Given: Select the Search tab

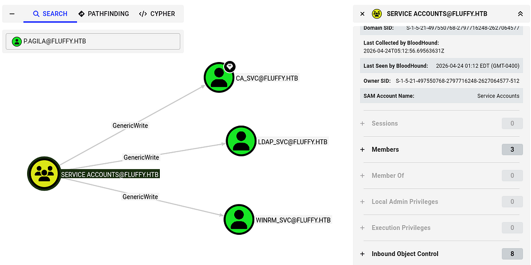Looking at the screenshot, I should [x=50, y=14].
